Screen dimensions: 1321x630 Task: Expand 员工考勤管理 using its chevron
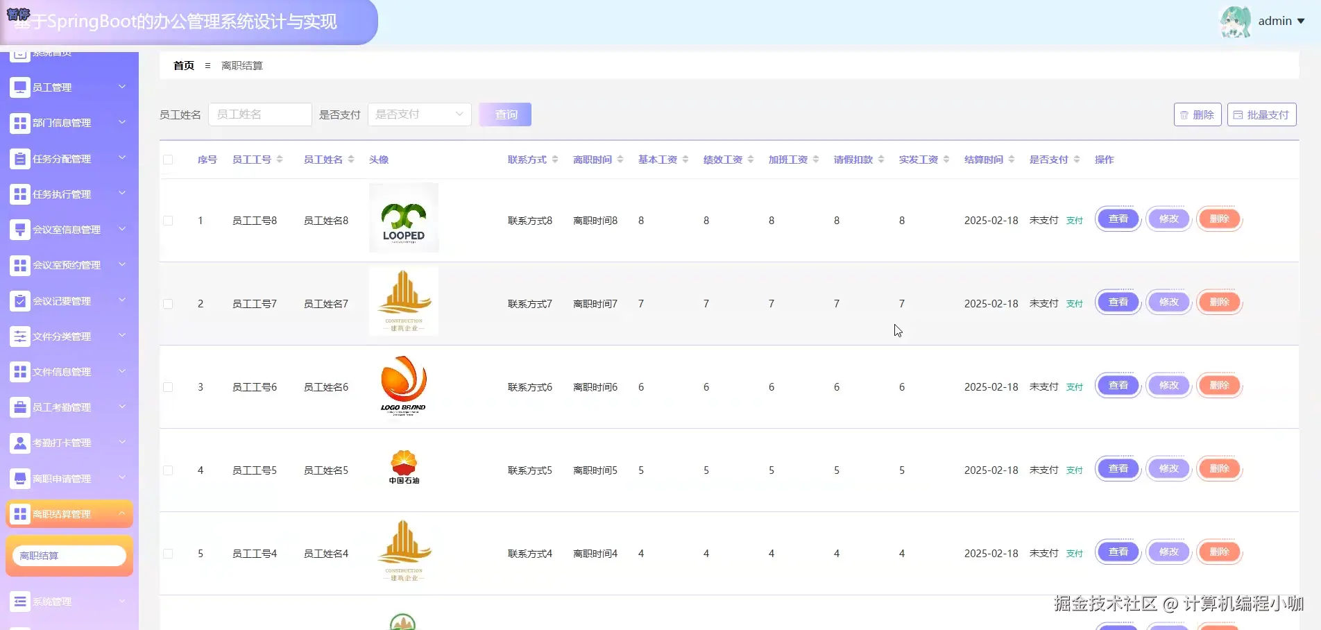click(x=122, y=407)
